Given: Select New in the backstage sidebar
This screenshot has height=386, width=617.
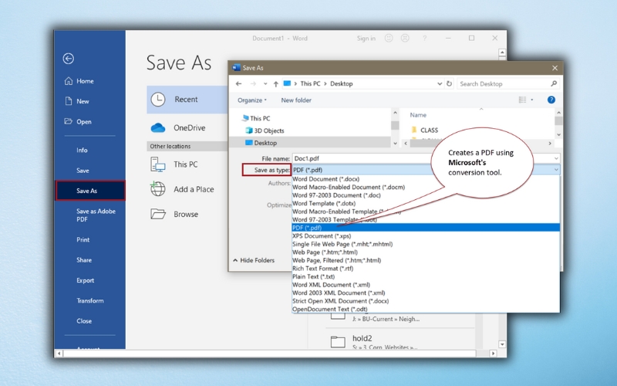Looking at the screenshot, I should pyautogui.click(x=76, y=101).
